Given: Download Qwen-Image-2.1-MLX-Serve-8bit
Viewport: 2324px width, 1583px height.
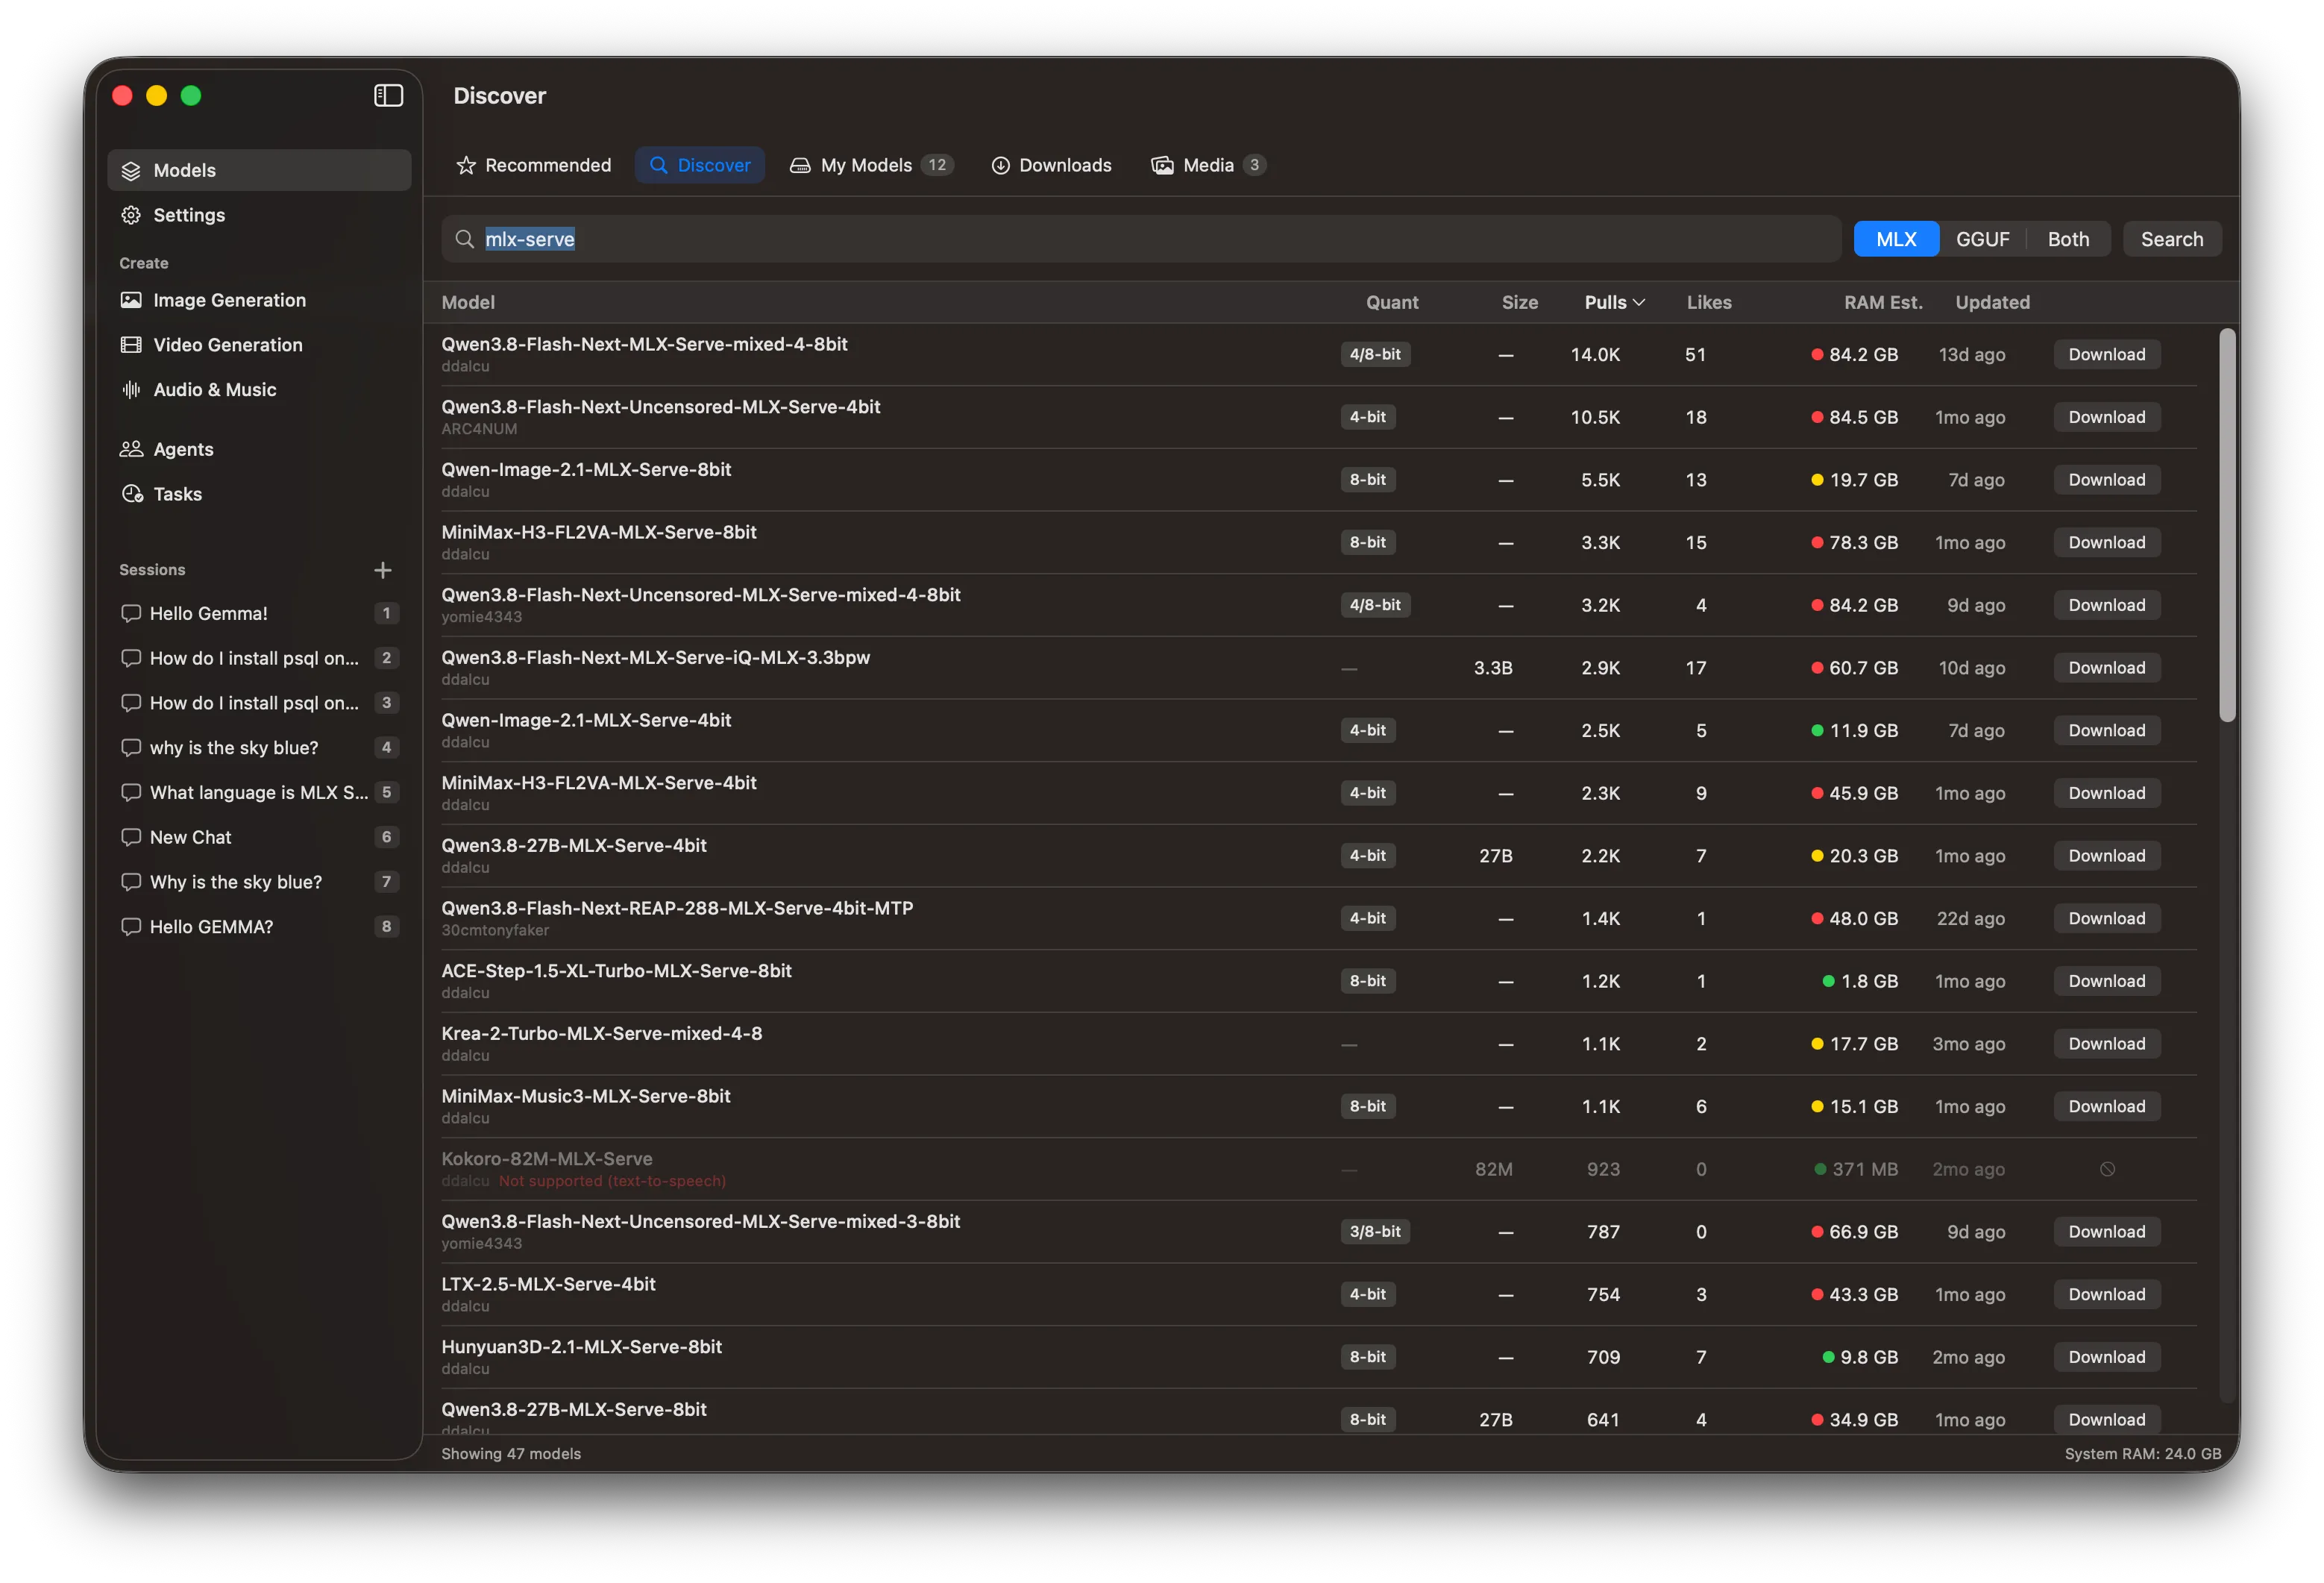Looking at the screenshot, I should pos(2107,480).
